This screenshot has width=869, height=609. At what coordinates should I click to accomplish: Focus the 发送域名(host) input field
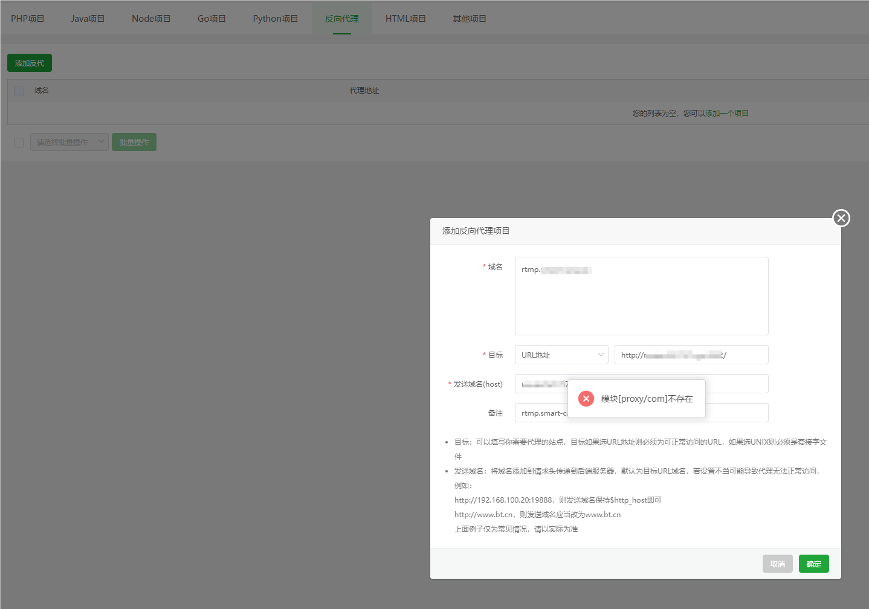641,384
